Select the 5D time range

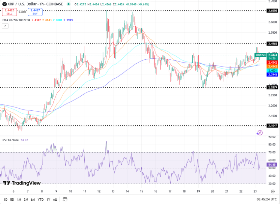(12, 199)
